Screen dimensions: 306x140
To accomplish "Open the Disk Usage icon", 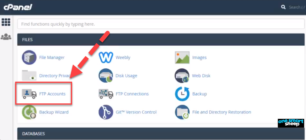I will pyautogui.click(x=106, y=76).
